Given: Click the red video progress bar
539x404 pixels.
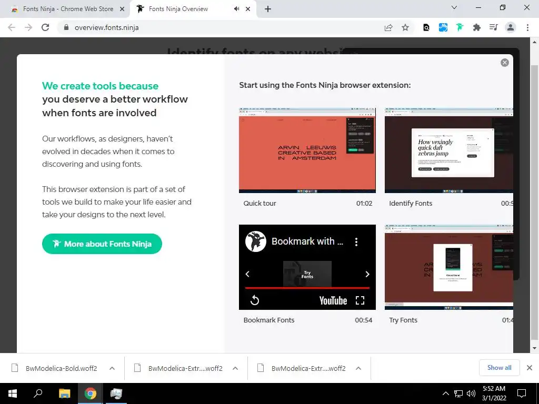Looking at the screenshot, I should tap(307, 288).
